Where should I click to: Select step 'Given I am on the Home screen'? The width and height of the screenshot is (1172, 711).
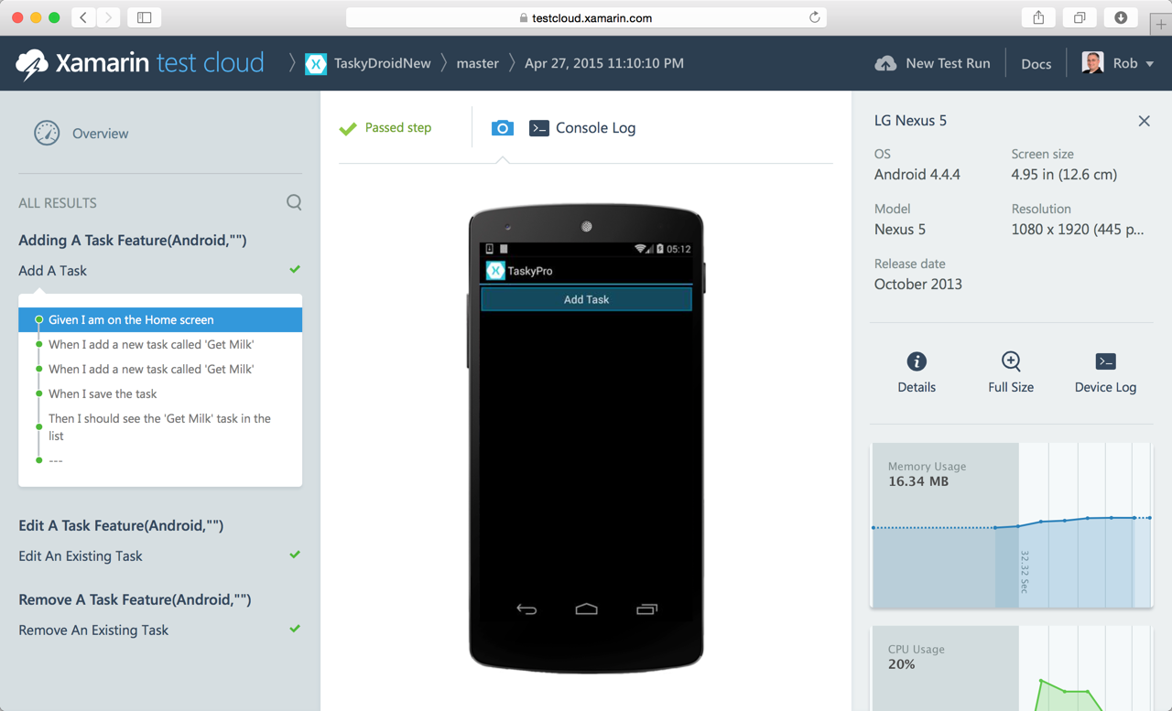[160, 319]
